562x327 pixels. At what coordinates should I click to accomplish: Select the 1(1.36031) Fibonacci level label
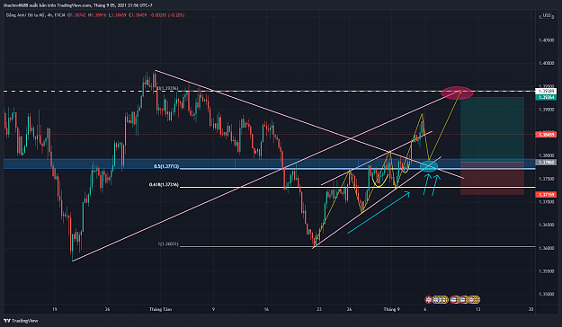168,244
